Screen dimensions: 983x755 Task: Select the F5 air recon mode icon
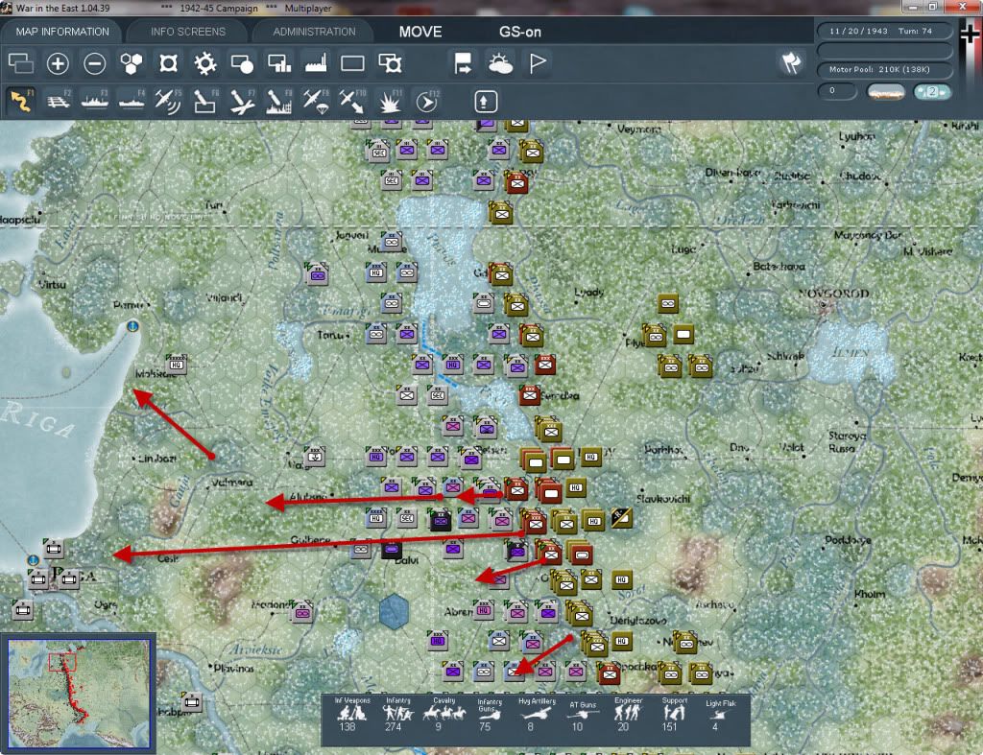coord(168,102)
